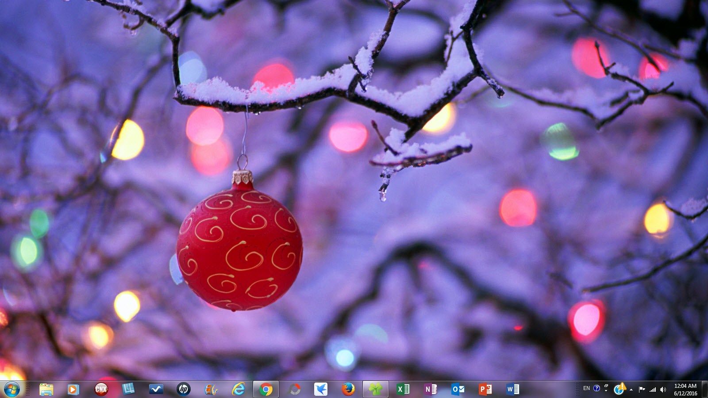Launch Microsoft Outlook from the taskbar
This screenshot has width=708, height=398.
[458, 389]
